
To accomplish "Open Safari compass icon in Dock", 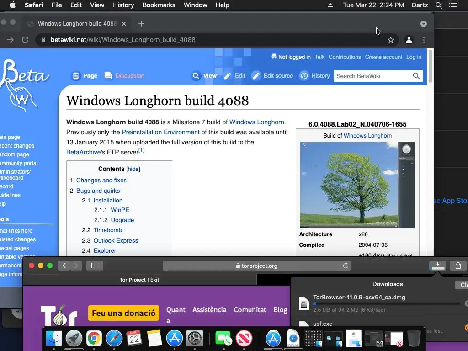I will (x=114, y=338).
